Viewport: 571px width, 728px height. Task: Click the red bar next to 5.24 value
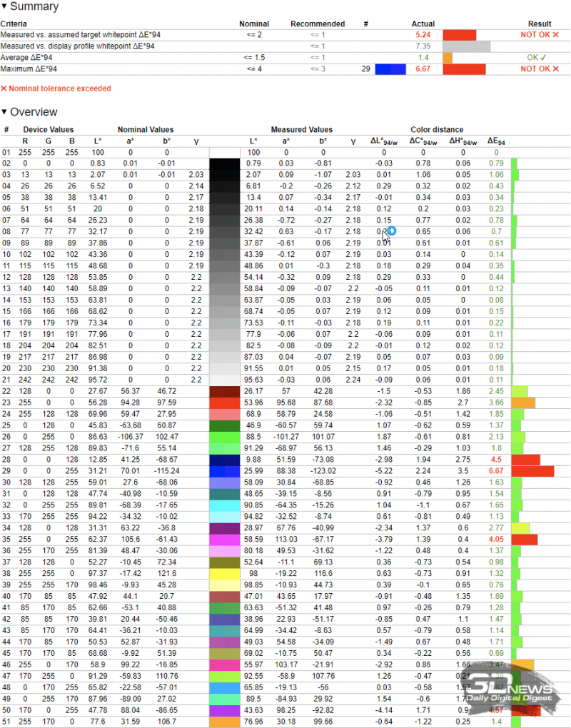click(460, 34)
